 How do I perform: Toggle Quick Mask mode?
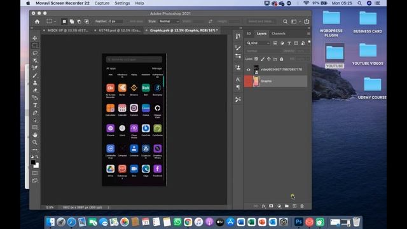(x=35, y=173)
